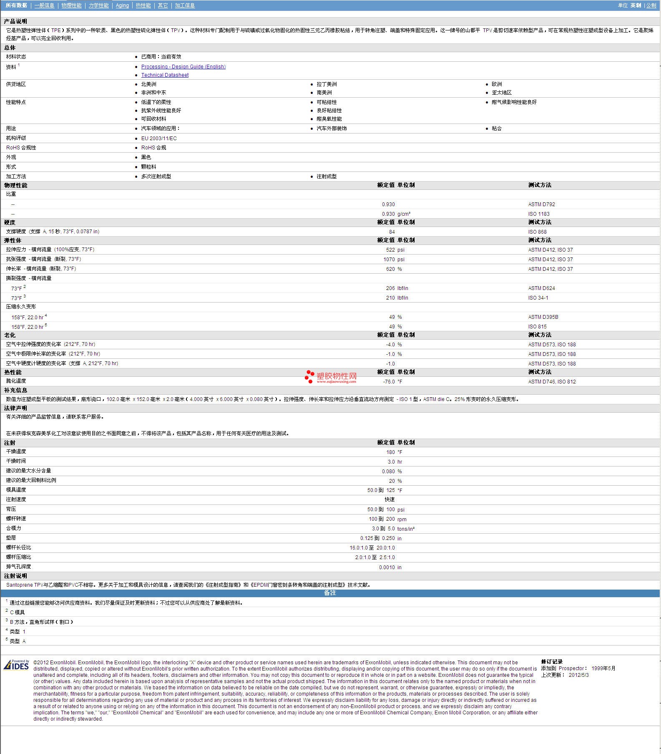Click the ISO 868 hardness test method
Image resolution: width=661 pixels, height=754 pixels.
pyautogui.click(x=537, y=232)
